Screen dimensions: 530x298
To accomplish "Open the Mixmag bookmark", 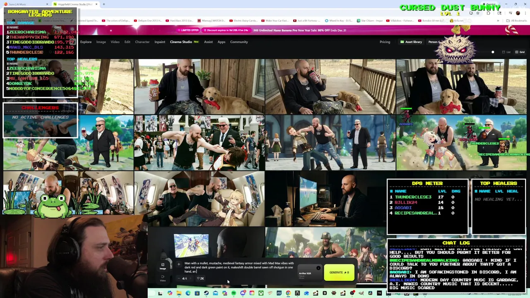I will (x=211, y=21).
